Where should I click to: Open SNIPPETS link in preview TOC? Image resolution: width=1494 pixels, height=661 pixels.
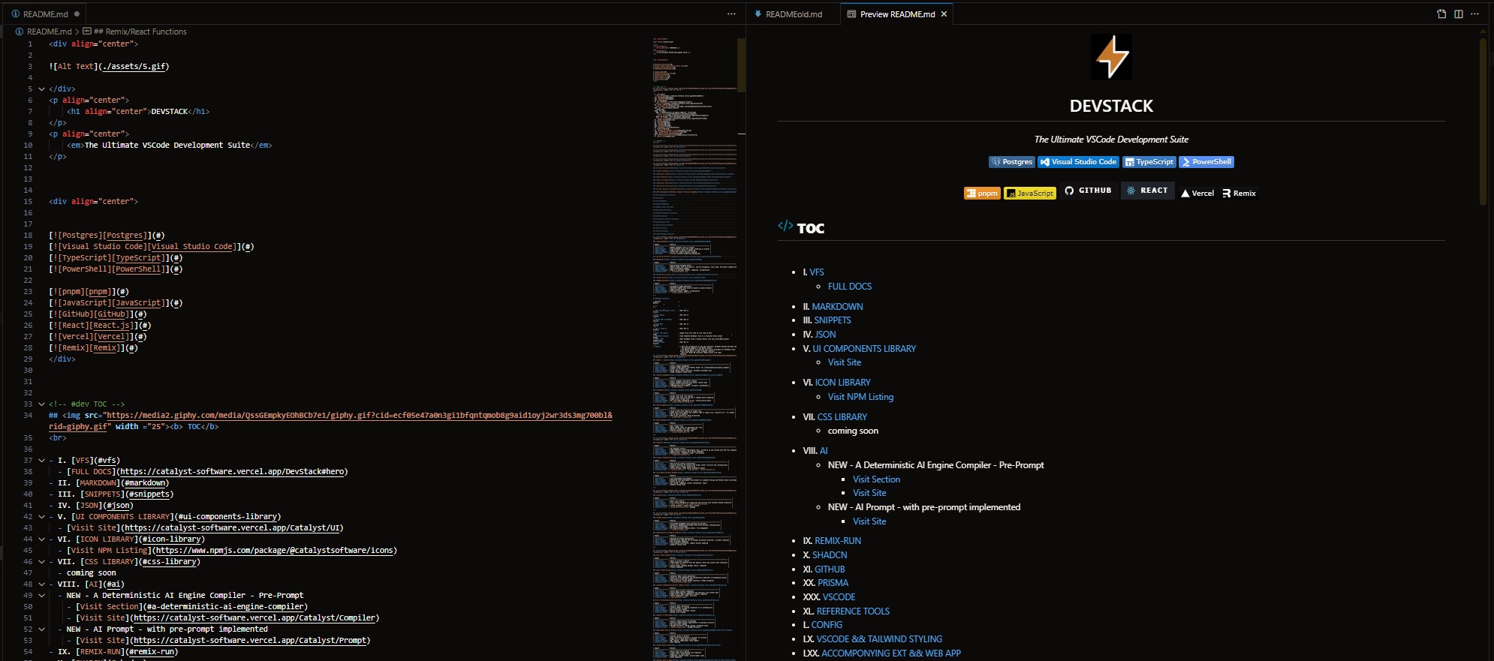(x=833, y=320)
